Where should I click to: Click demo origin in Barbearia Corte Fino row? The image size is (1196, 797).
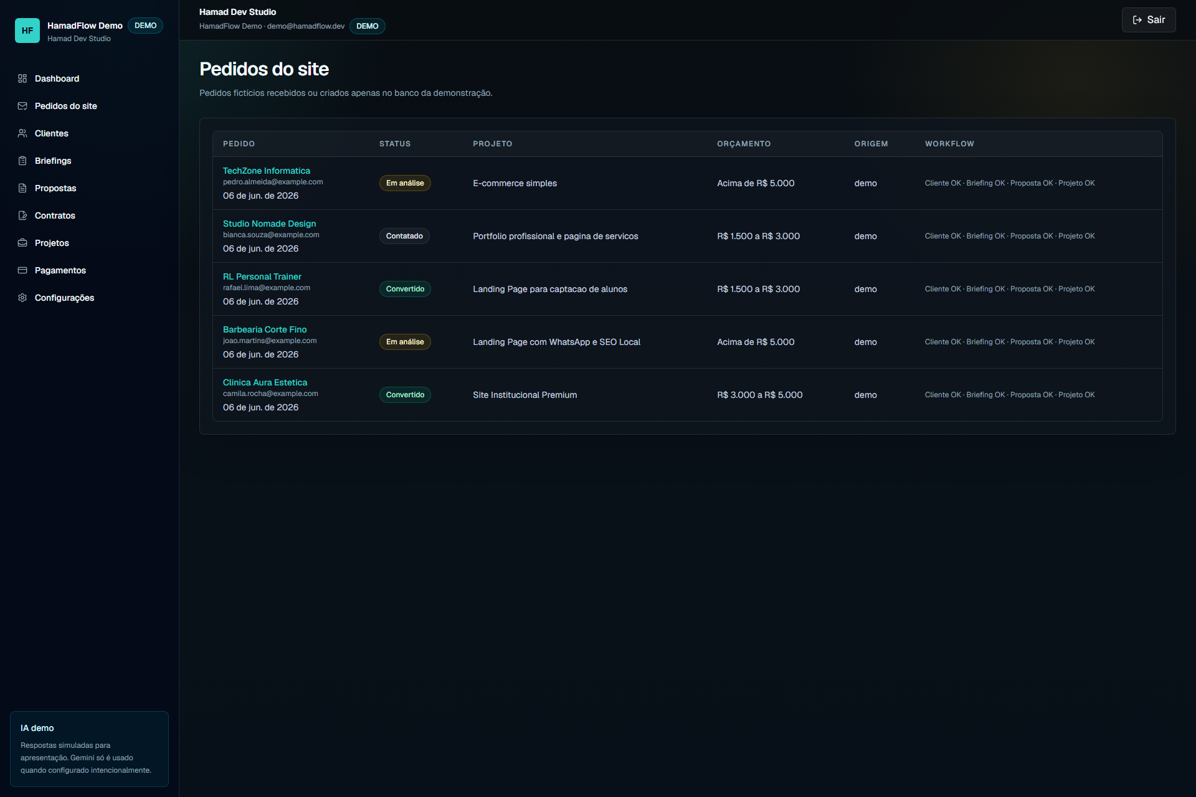(865, 342)
